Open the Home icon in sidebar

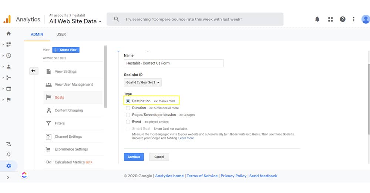click(9, 34)
